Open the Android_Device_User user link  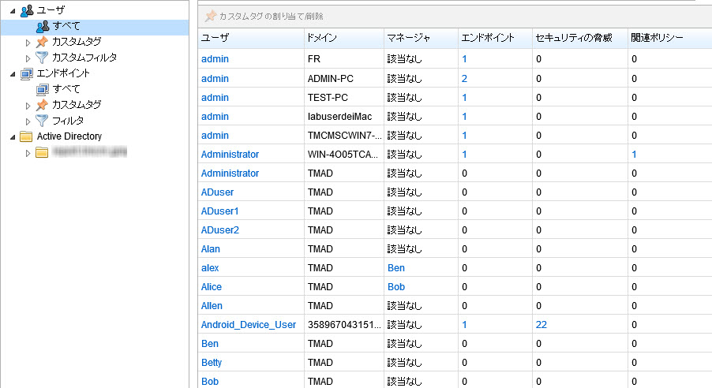(249, 325)
